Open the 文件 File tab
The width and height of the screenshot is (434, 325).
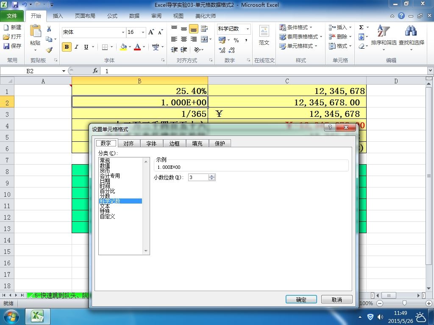coord(12,16)
